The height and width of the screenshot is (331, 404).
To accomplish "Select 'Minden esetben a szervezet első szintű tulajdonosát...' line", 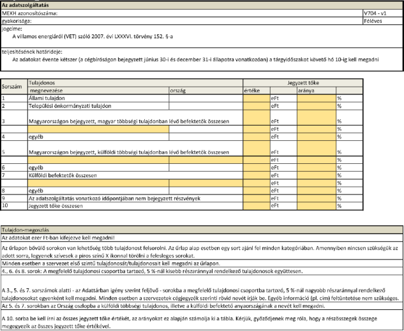I will tap(111, 263).
